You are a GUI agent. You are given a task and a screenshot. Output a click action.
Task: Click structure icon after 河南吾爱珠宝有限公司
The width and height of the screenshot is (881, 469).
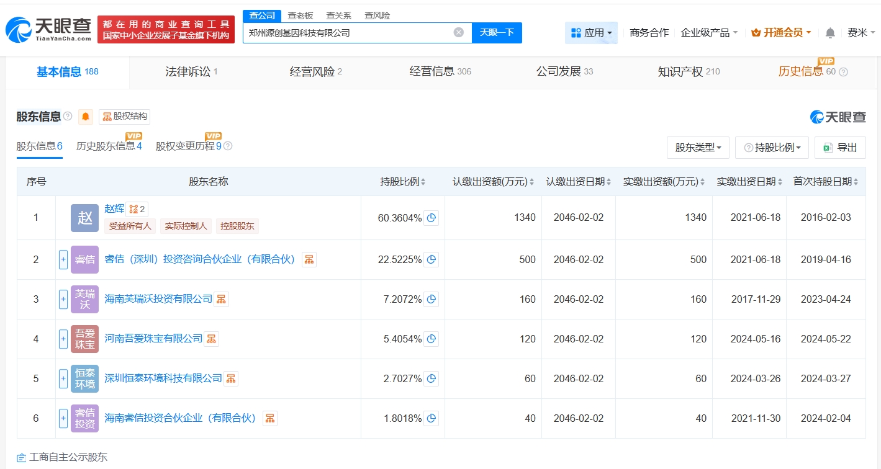[212, 339]
